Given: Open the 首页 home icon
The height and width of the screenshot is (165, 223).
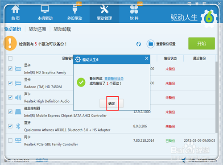Looking at the screenshot, I should coord(16,9).
